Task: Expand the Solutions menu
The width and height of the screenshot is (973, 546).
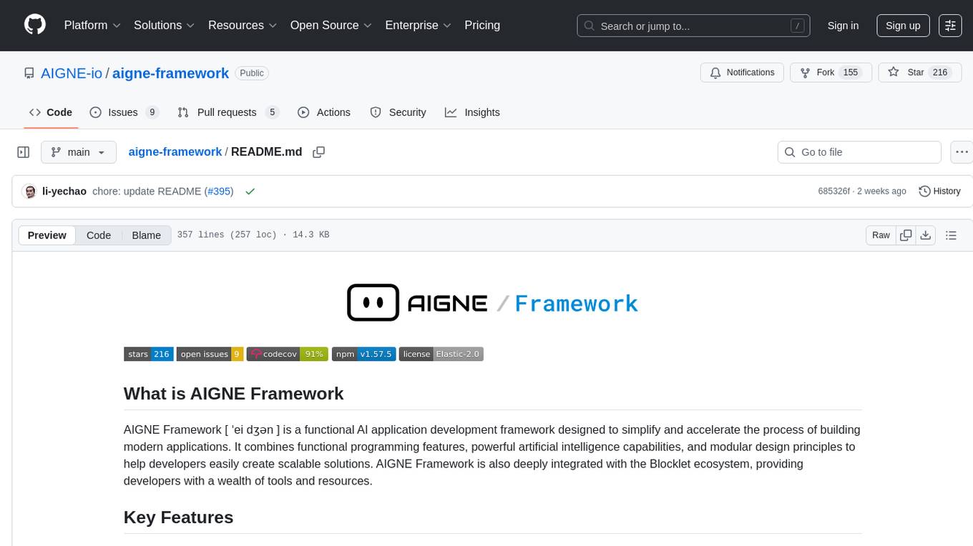Action: pos(165,25)
